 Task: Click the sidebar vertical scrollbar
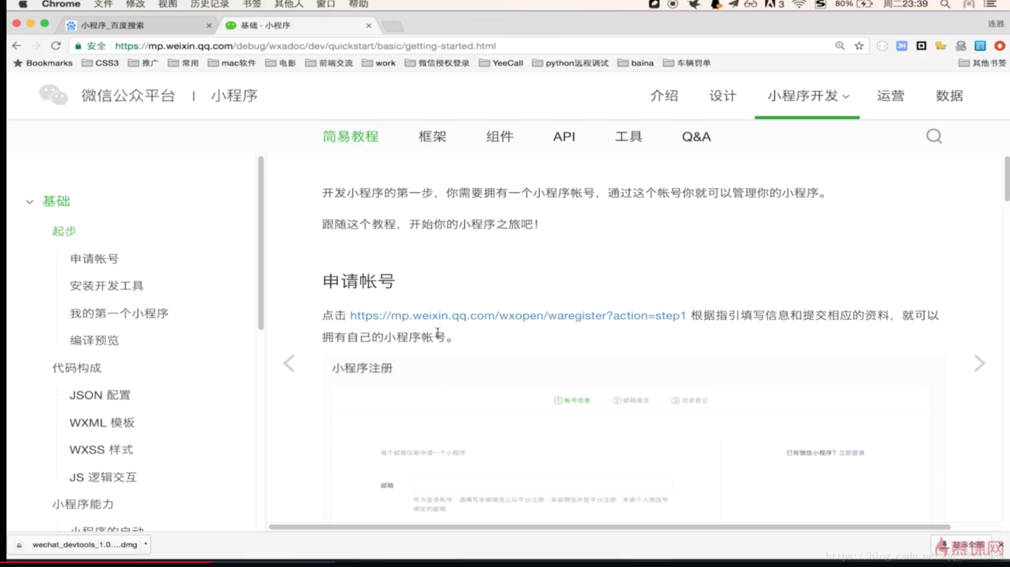(261, 243)
